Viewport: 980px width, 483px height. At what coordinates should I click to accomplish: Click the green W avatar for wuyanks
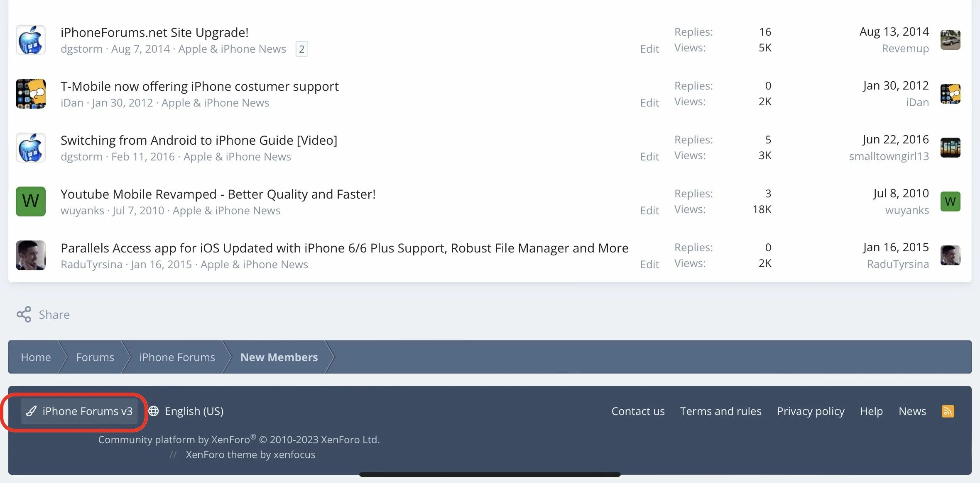31,201
